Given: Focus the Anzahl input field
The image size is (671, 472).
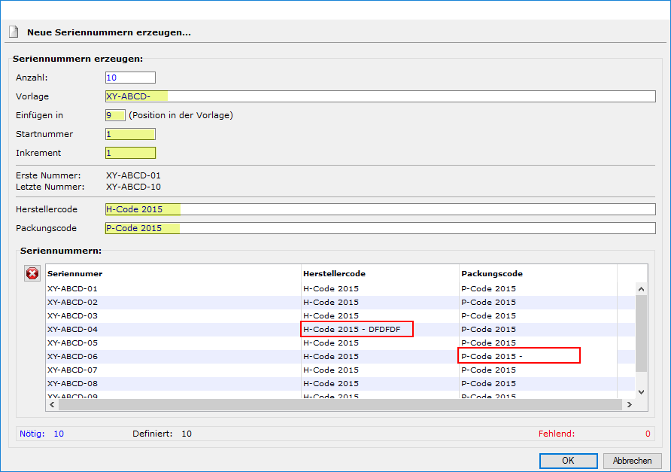Looking at the screenshot, I should [130, 78].
